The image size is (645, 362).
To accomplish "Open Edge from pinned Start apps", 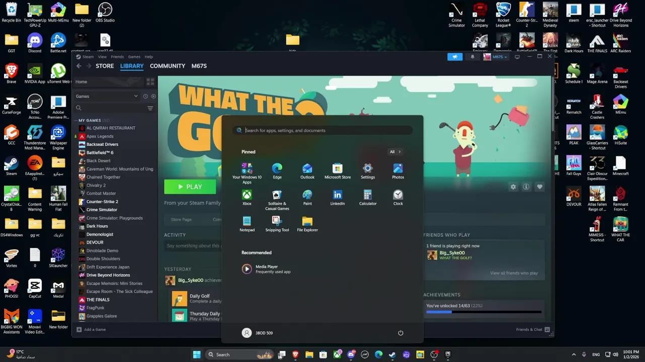I will coord(277,171).
